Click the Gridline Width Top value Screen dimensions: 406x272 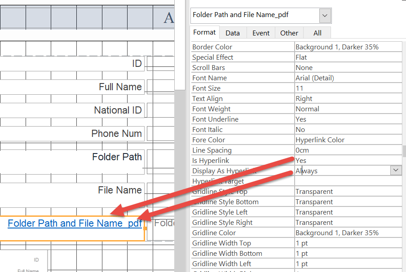[x=348, y=243]
